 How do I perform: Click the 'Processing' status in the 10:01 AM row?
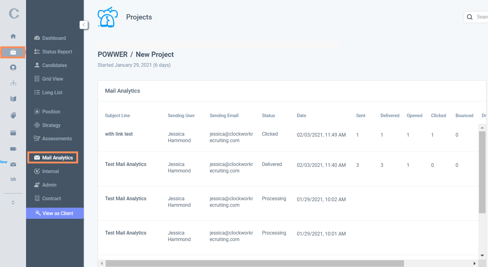pos(274,233)
